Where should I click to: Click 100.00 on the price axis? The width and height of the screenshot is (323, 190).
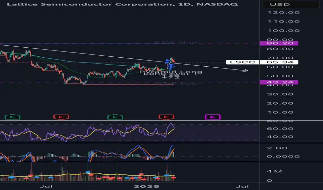point(283,31)
